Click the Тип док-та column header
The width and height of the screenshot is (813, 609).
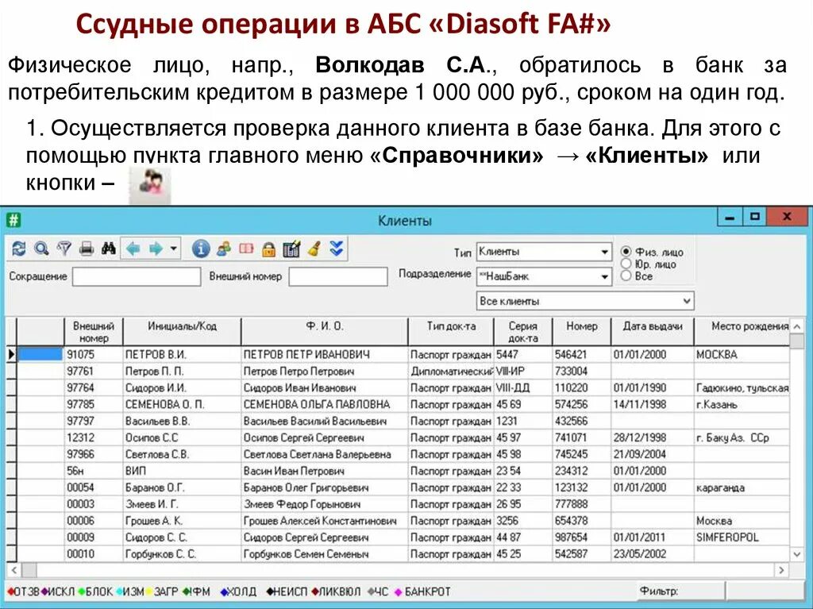point(451,332)
